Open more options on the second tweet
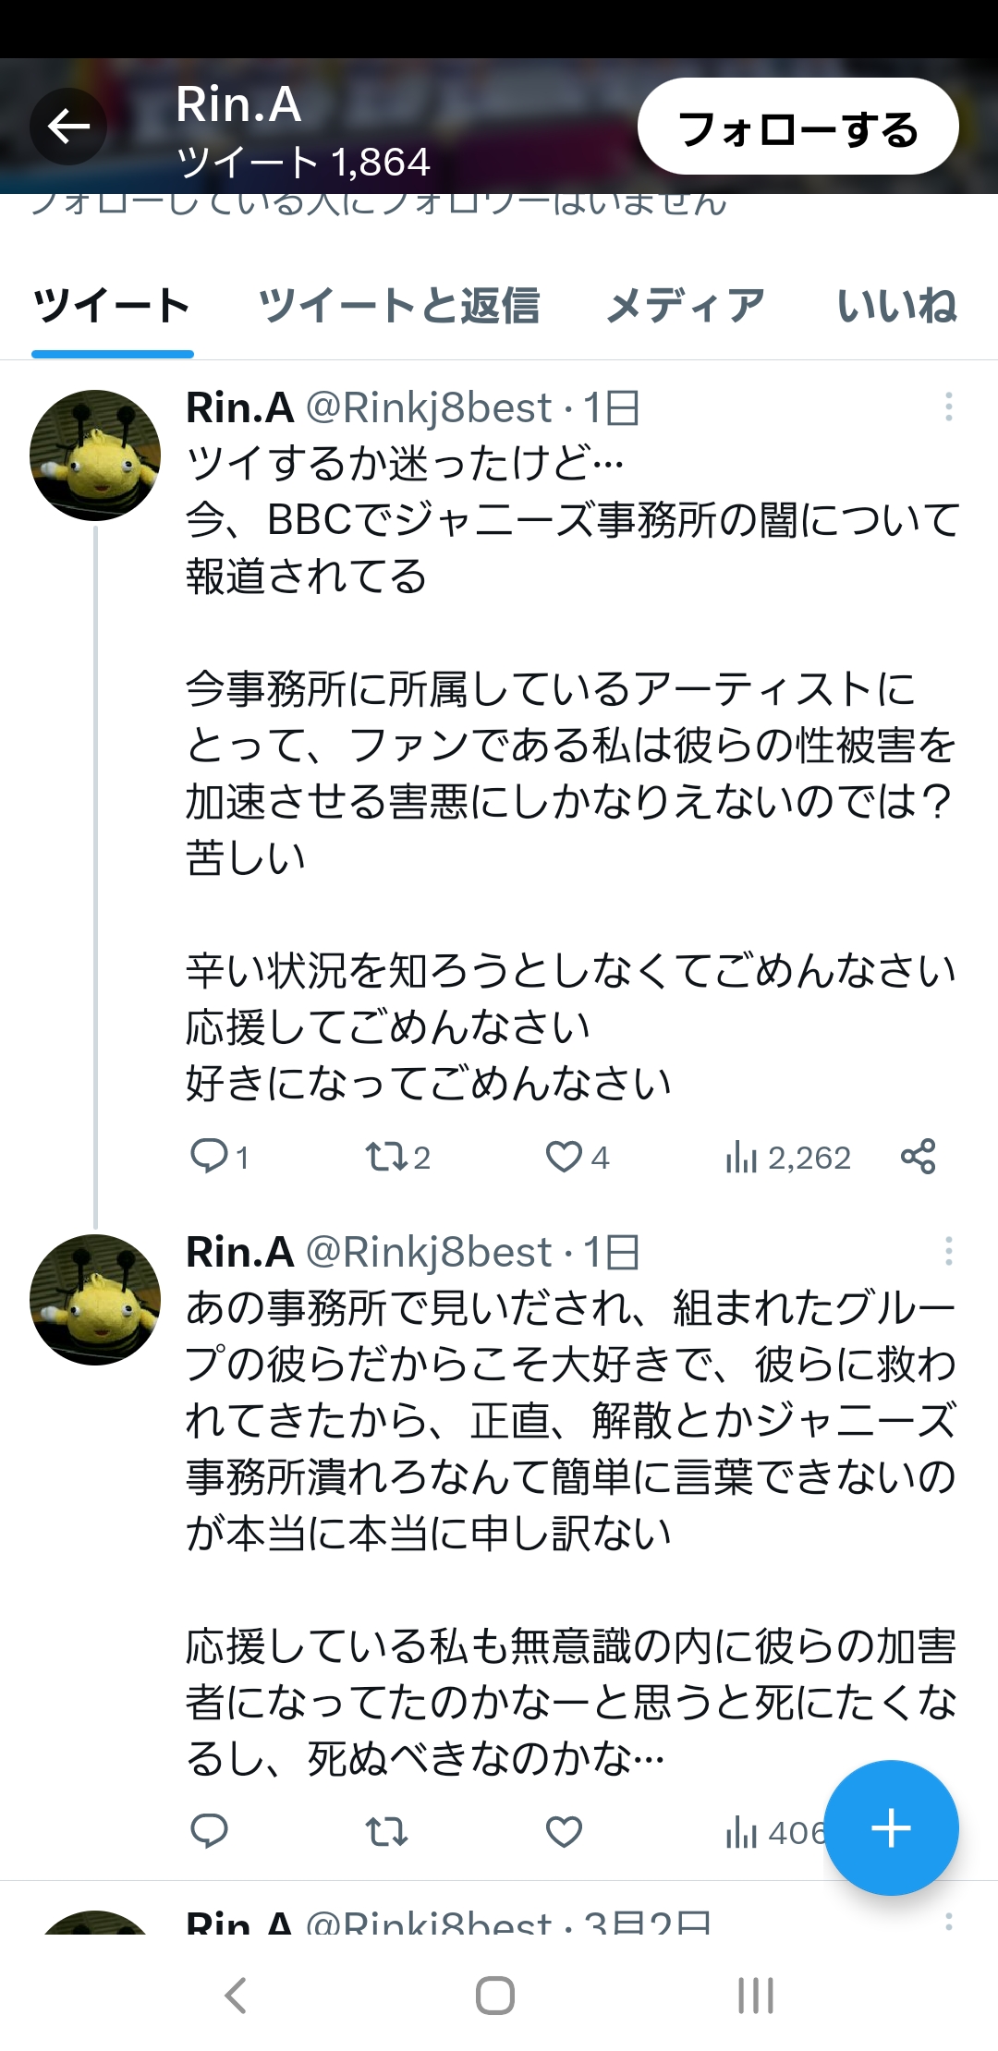 coord(948,1252)
